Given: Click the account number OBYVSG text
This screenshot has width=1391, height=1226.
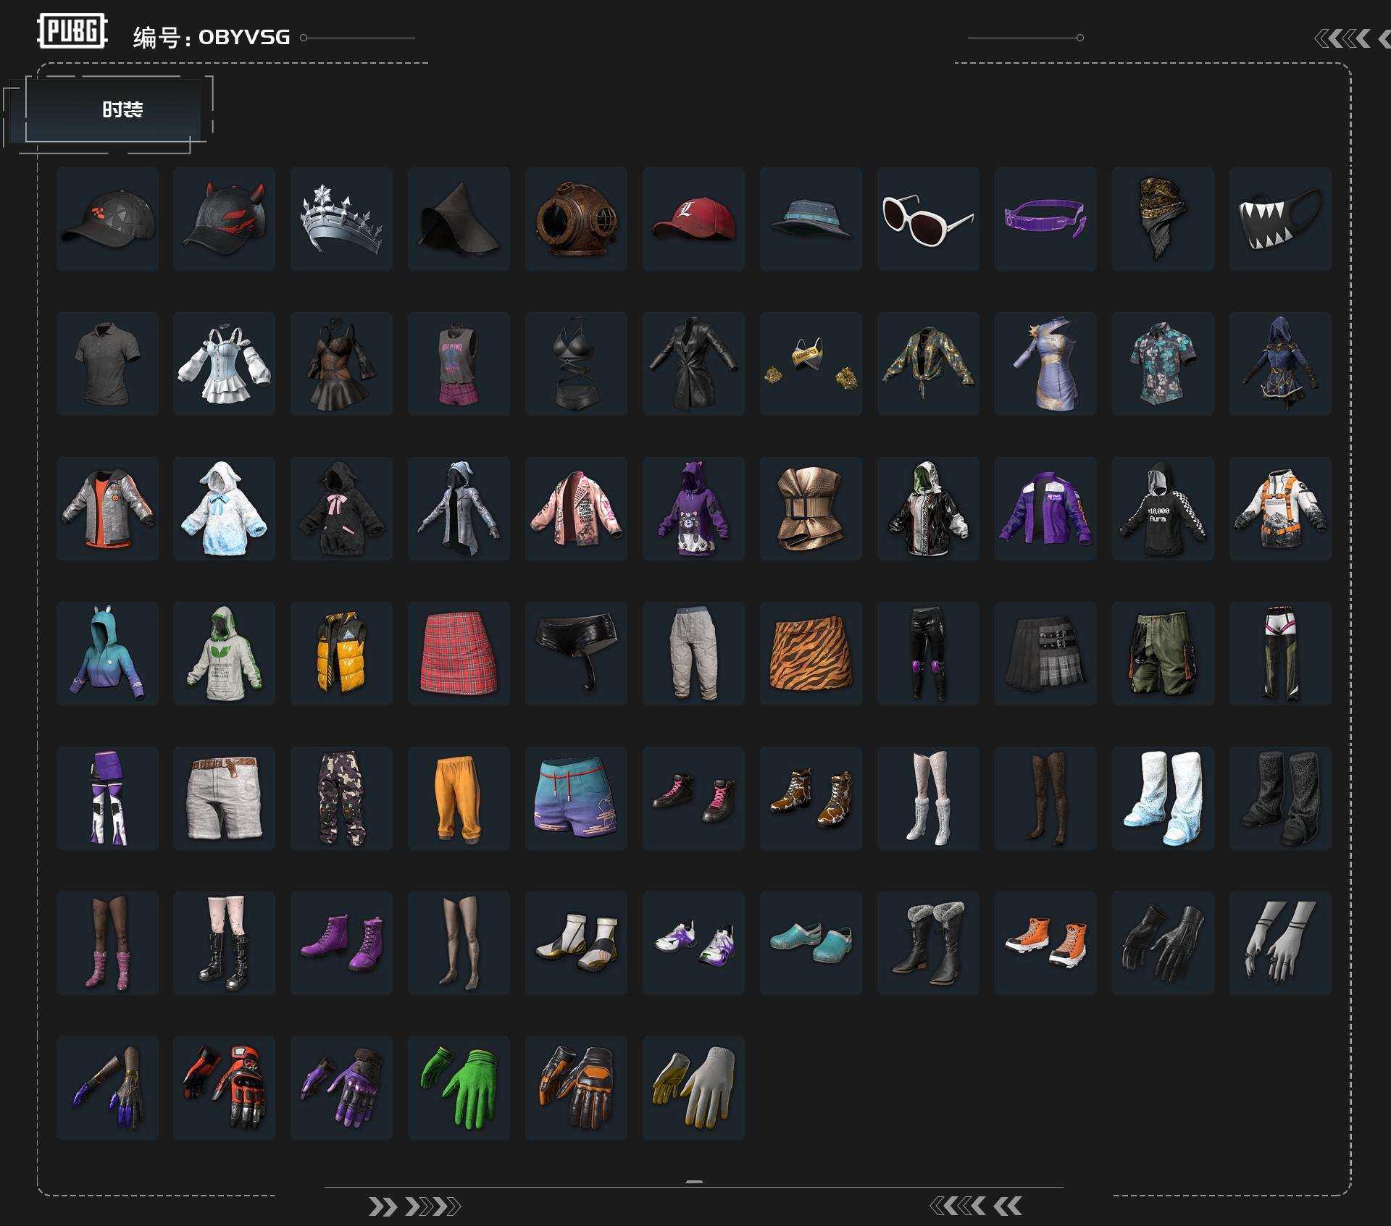Looking at the screenshot, I should (x=244, y=37).
